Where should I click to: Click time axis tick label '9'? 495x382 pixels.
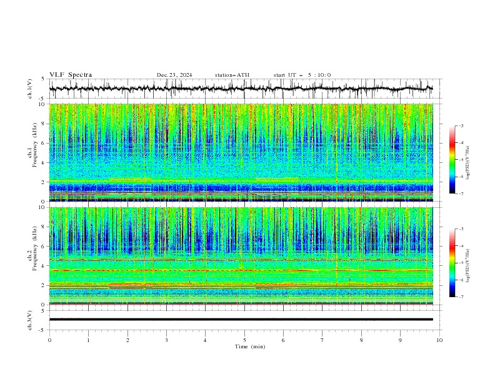point(400,340)
